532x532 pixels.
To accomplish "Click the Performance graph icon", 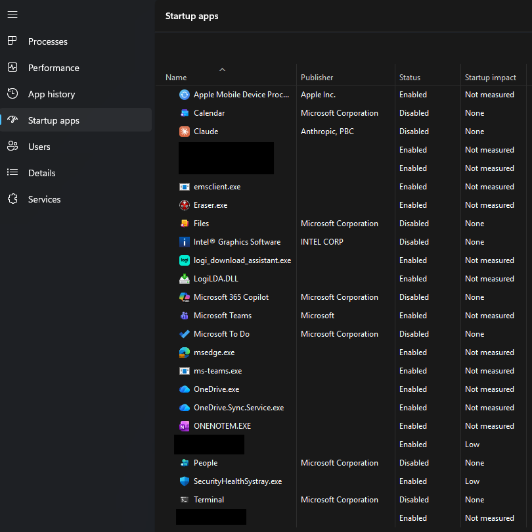I will (x=12, y=67).
